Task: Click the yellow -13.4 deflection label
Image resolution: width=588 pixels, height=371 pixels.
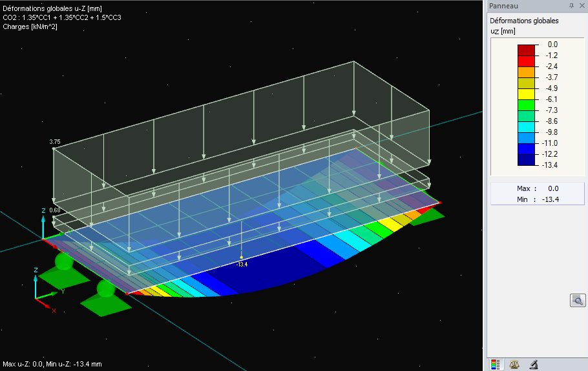Action: tap(242, 265)
